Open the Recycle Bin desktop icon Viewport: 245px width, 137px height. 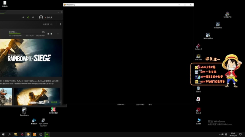pyautogui.click(x=198, y=90)
